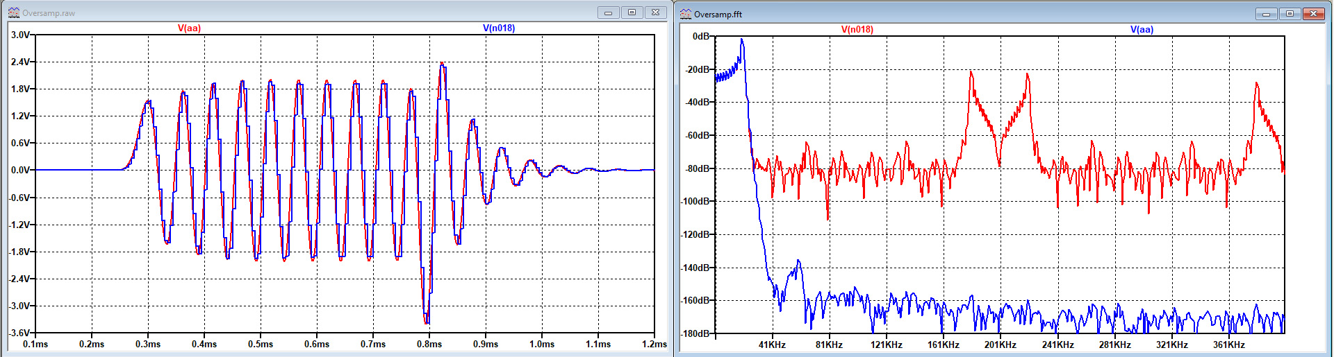
Task: Click the 0dB axis label in FFT plot
Action: pos(701,36)
